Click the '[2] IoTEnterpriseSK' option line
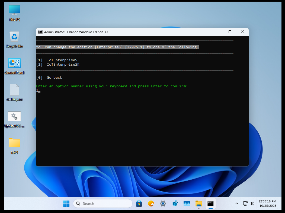Image resolution: width=285 pixels, height=213 pixels. (x=58, y=64)
